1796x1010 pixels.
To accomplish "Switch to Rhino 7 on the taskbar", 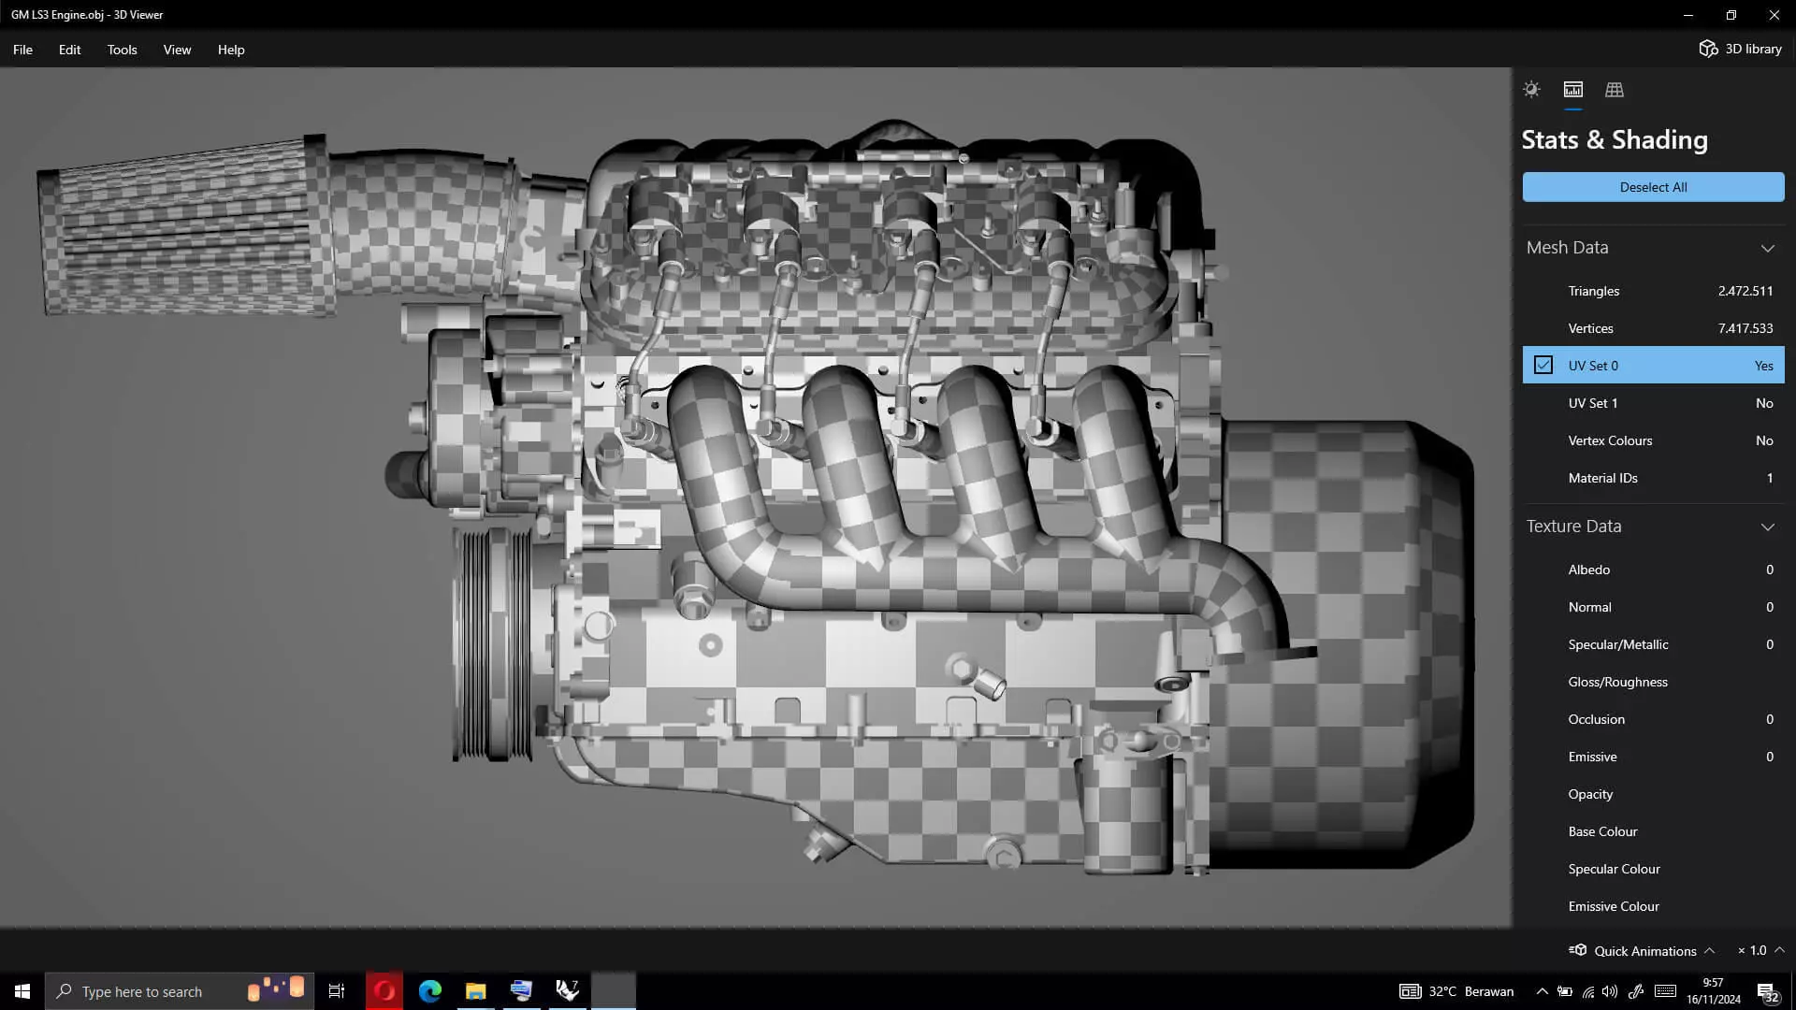I will [568, 991].
